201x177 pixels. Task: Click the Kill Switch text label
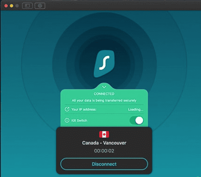click(x=79, y=120)
